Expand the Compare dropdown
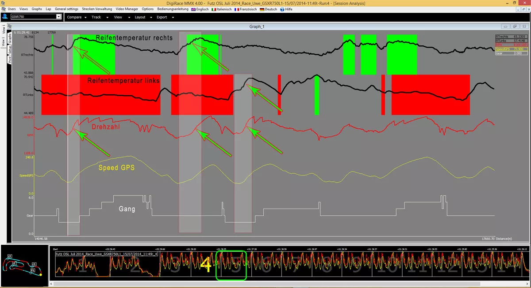This screenshot has width=531, height=288. click(x=77, y=17)
